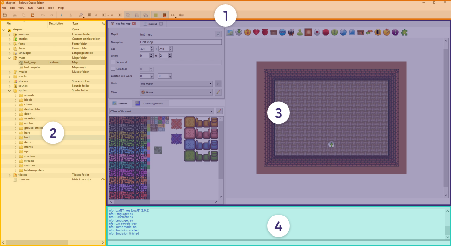Add a separator entity (purple striped icon)
Viewport: 451px width, 246px height.
(395, 32)
